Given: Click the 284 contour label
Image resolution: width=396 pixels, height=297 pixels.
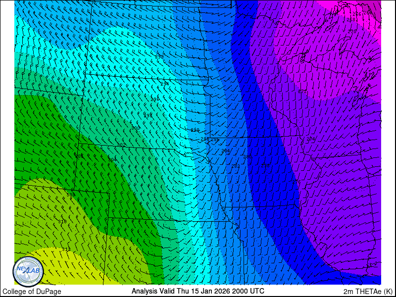Looking at the screenshot, I should (x=226, y=151).
